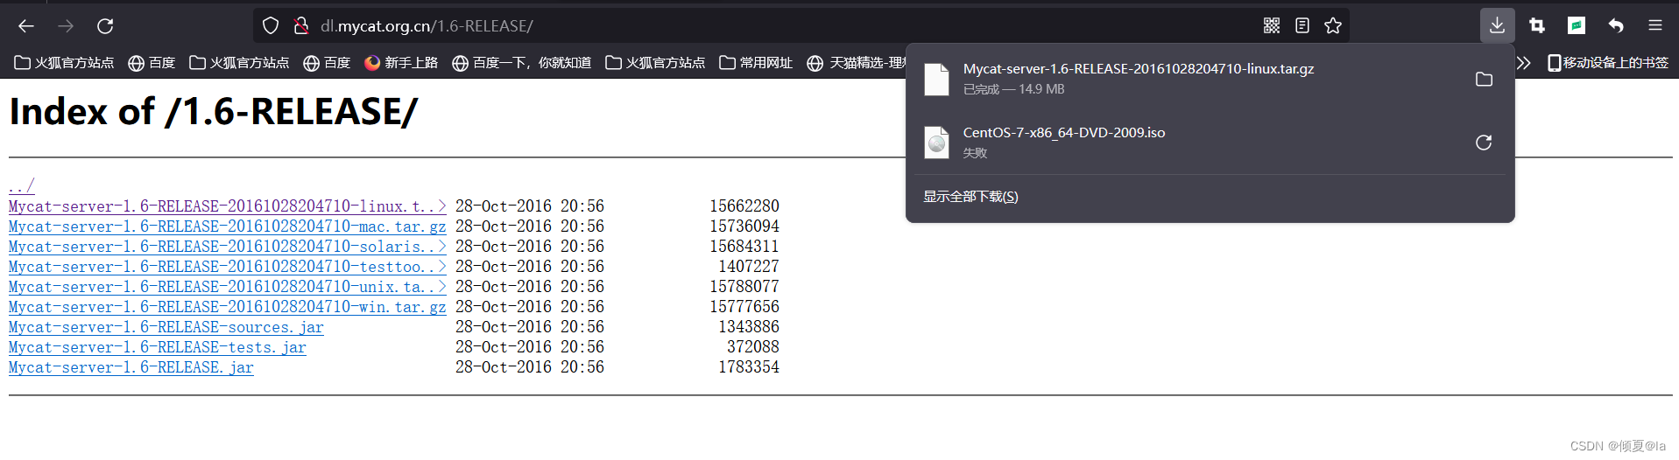Download the Mycat testtool archive link
This screenshot has height=460, width=1679.
[228, 267]
